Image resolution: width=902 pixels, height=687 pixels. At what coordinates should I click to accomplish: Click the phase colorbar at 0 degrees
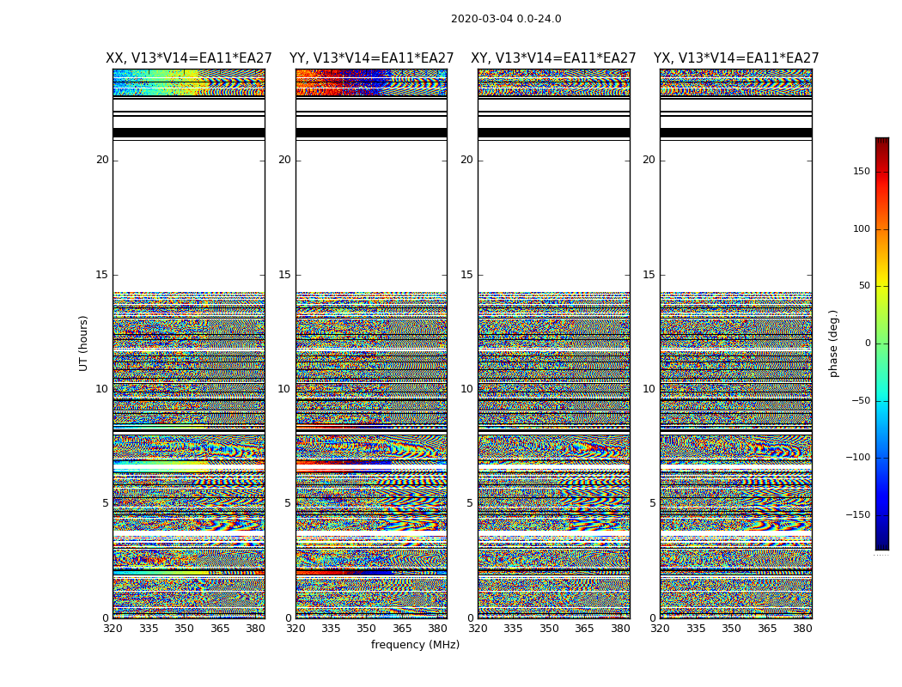tap(882, 343)
